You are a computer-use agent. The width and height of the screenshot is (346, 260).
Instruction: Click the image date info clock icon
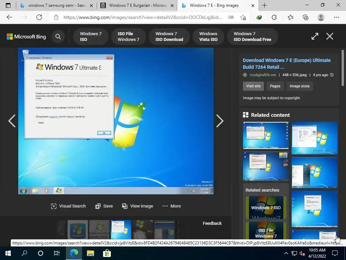click(332, 75)
